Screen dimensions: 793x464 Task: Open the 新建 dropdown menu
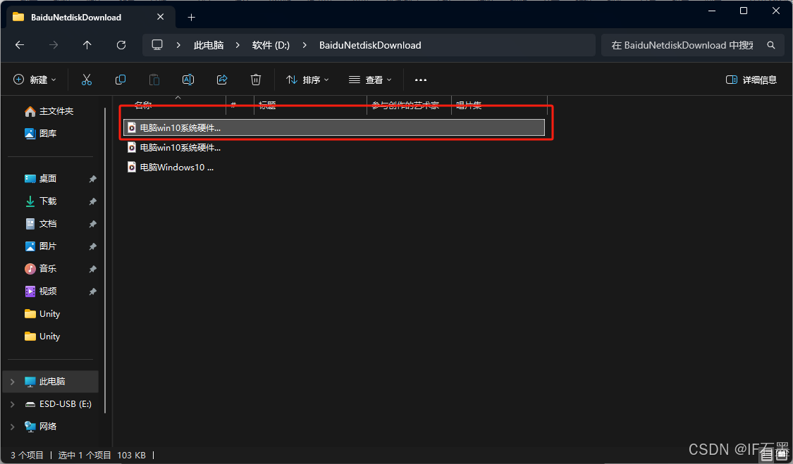(35, 80)
